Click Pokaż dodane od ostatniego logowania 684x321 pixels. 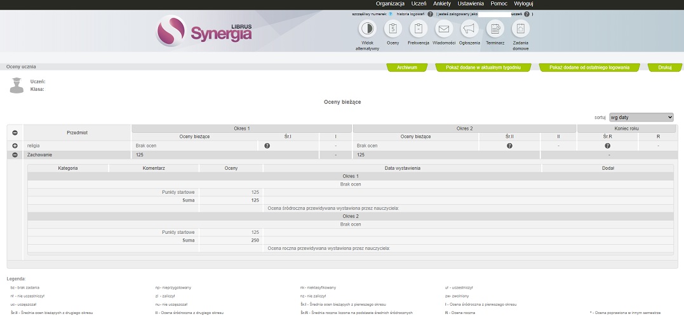(589, 67)
